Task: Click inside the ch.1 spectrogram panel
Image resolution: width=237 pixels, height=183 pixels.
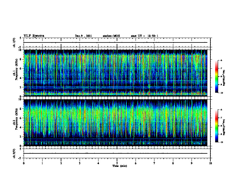Action: point(116,73)
